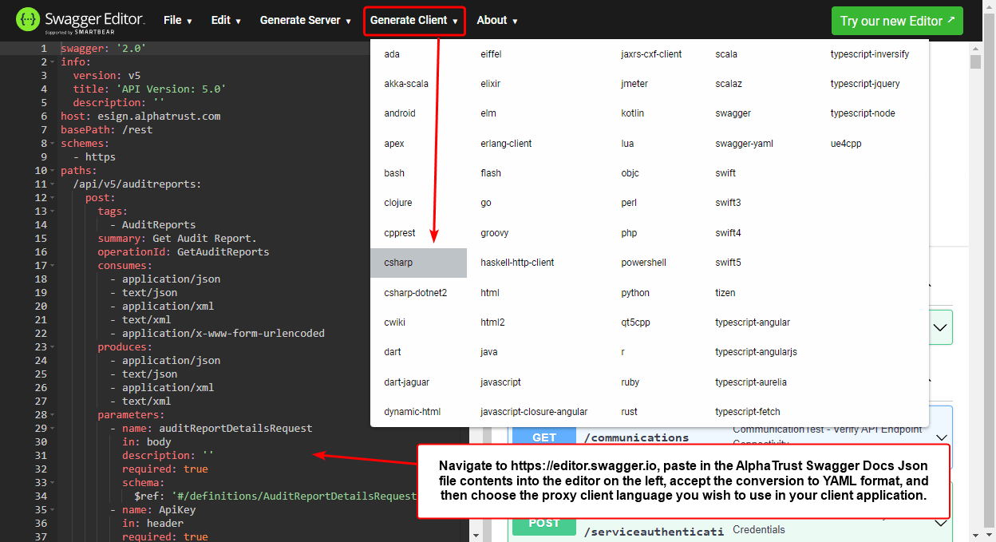Image resolution: width=996 pixels, height=542 pixels.
Task: Choose qt5cpp client option
Action: tap(636, 322)
